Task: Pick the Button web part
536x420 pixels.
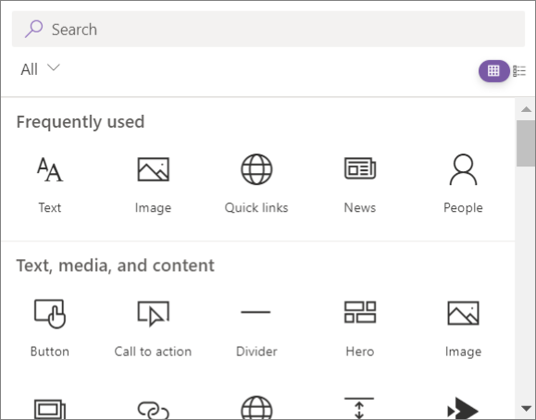Action: pos(50,328)
